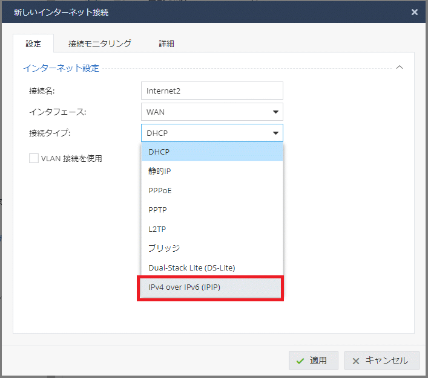Open the インタフェース WAN dropdown
The height and width of the screenshot is (378, 428).
[x=211, y=112]
